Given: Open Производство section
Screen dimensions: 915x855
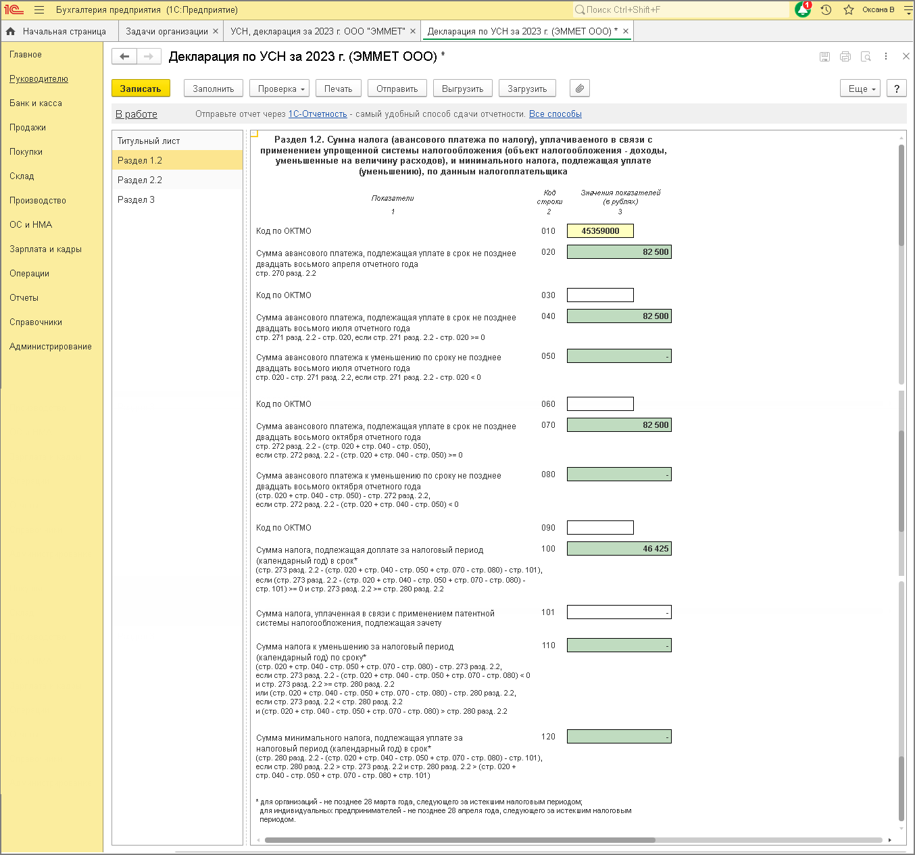Looking at the screenshot, I should click(x=38, y=201).
